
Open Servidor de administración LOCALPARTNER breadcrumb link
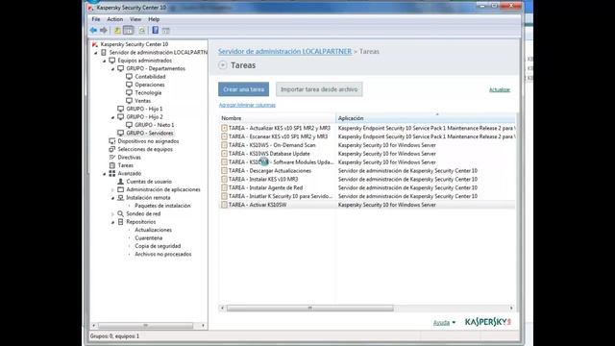[x=284, y=51]
